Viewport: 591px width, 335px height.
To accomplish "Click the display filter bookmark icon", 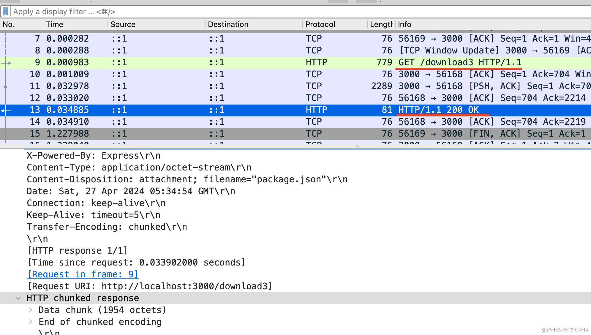I will coord(5,12).
